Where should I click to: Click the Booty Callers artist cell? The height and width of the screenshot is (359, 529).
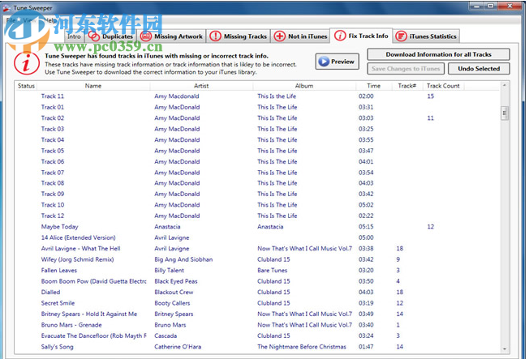(x=172, y=303)
